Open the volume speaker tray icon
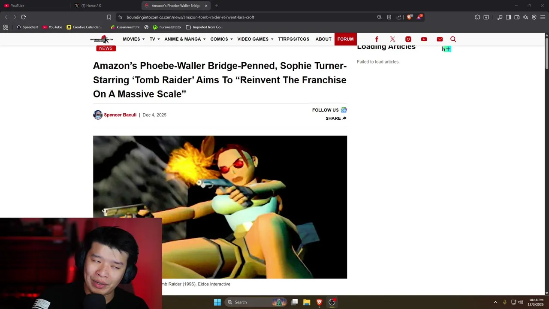Viewport: 549px width, 309px height. [521, 302]
